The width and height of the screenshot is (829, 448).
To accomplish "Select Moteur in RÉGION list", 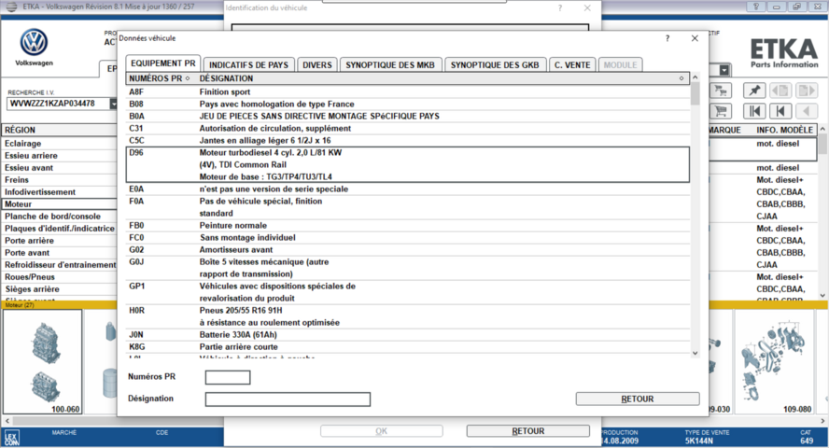I will coord(59,204).
